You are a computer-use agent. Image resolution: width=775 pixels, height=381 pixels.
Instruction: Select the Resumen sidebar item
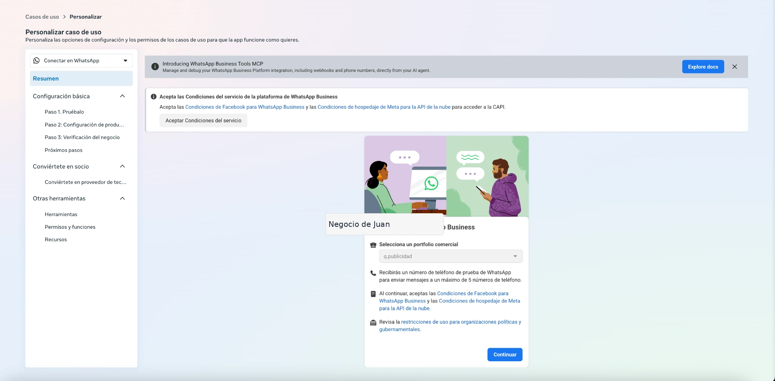[81, 78]
